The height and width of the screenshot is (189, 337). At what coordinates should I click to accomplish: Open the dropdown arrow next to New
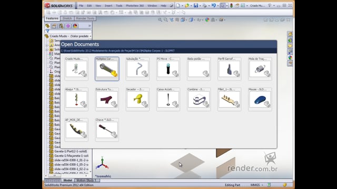pos(182,6)
